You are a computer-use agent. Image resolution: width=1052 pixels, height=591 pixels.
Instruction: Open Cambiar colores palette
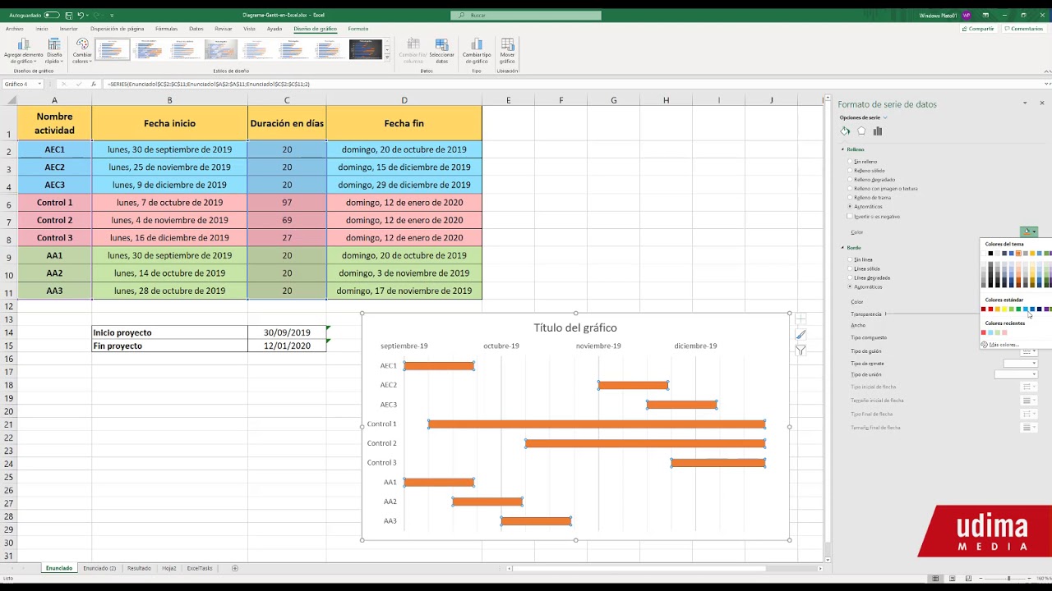point(82,51)
